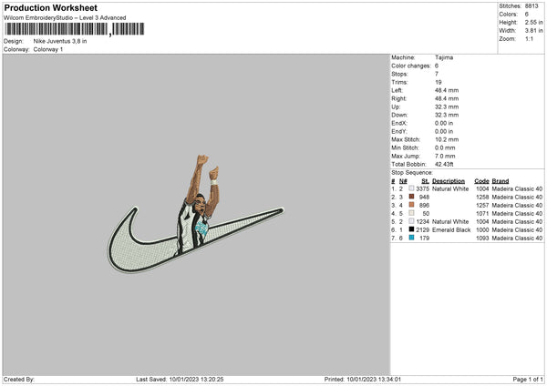Click the Stop Sequence heading
The height and width of the screenshot is (386, 547).
pyautogui.click(x=412, y=173)
